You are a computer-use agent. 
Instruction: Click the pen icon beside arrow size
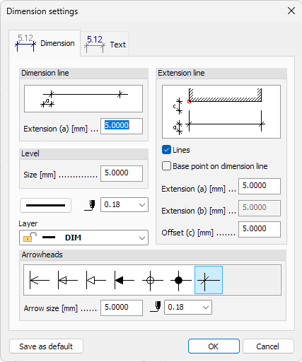click(x=156, y=307)
